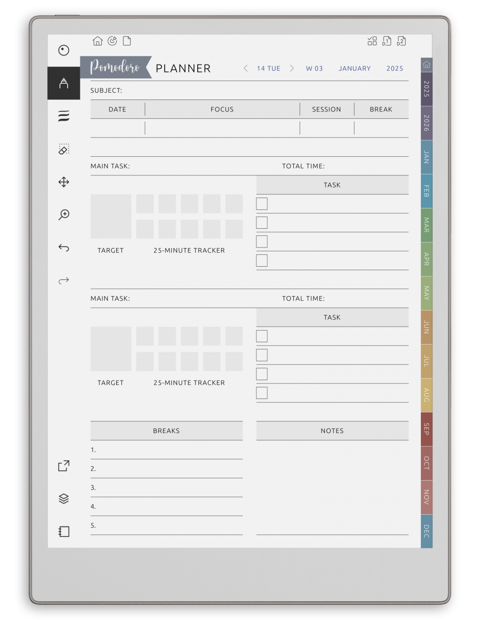Screen dimensions: 480x620
Task: Tap the upper TARGET box
Action: click(x=111, y=216)
